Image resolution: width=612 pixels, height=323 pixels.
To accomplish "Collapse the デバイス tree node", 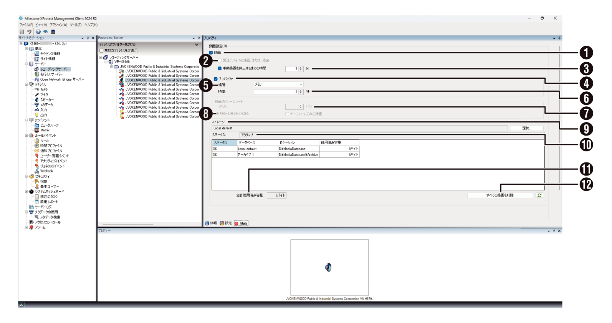I will [x=26, y=84].
